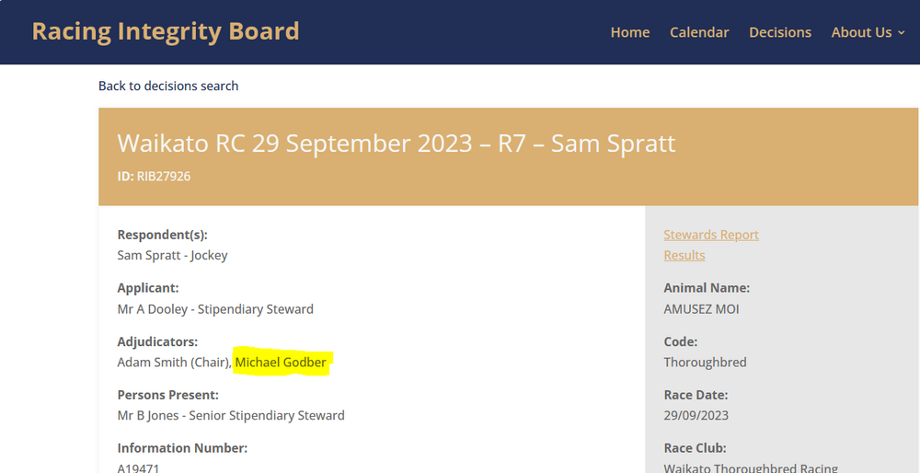Screen dimensions: 920x473
Task: Click Back to decisions search link
Action: tap(168, 86)
